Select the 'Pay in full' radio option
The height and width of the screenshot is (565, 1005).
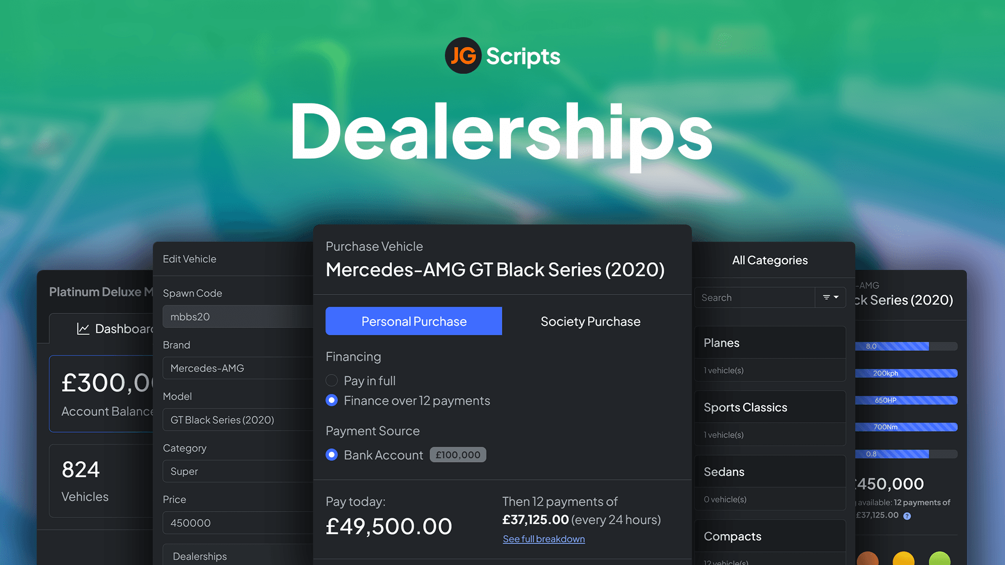[331, 380]
